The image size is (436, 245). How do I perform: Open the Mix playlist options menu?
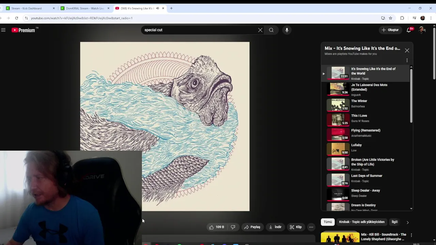[407, 60]
